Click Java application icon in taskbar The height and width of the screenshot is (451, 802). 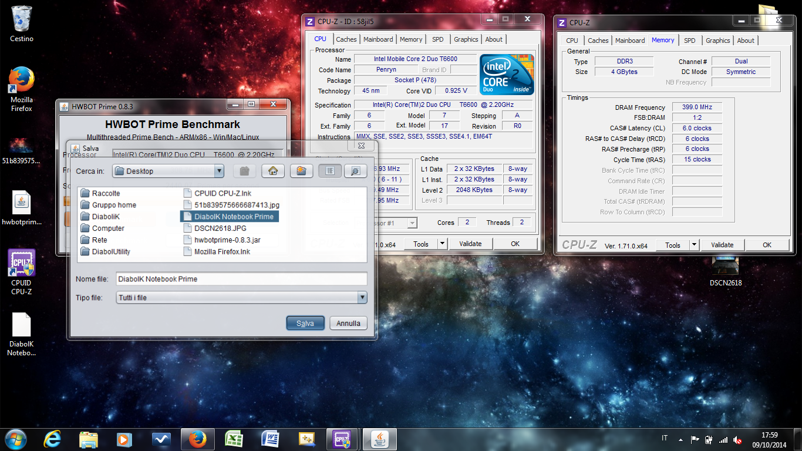pyautogui.click(x=380, y=439)
